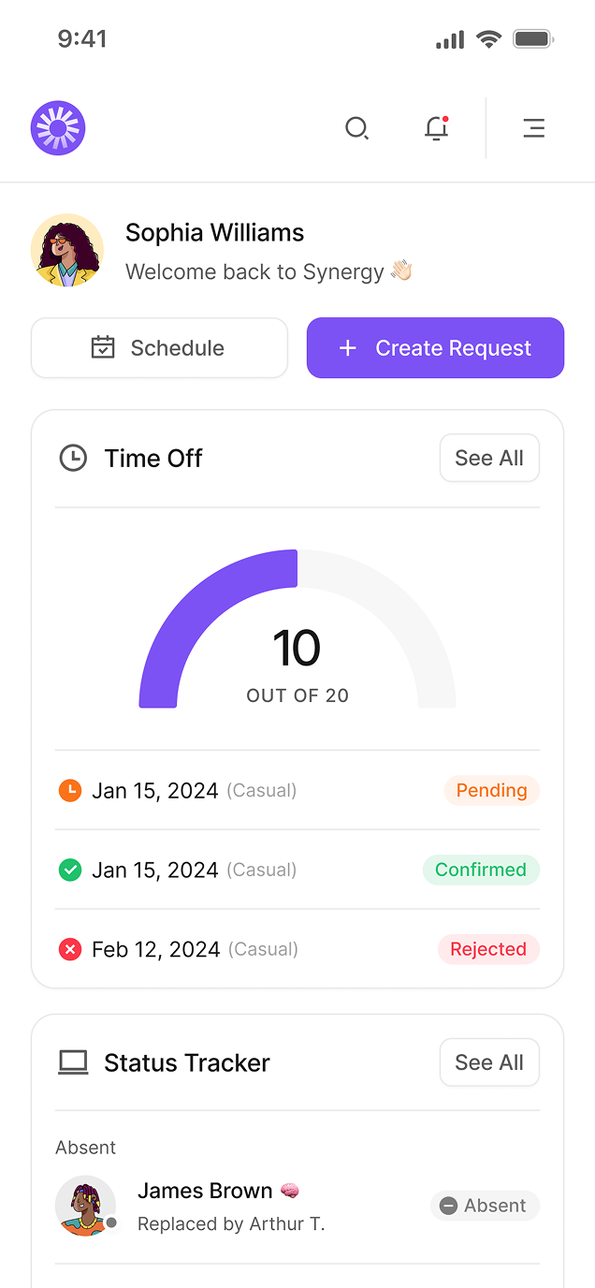Tap the Rejected status badge

488,949
